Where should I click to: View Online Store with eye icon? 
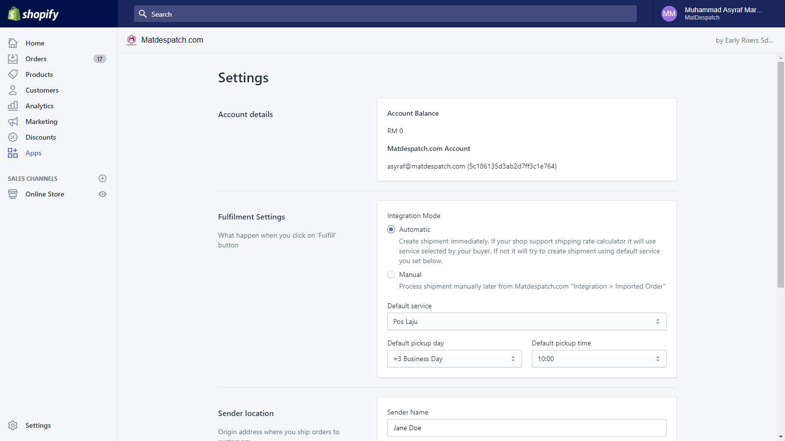coord(103,194)
